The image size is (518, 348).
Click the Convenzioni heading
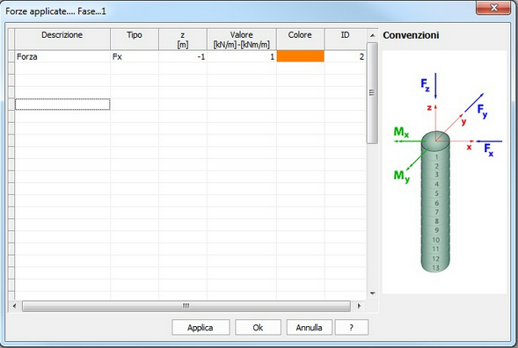point(411,35)
